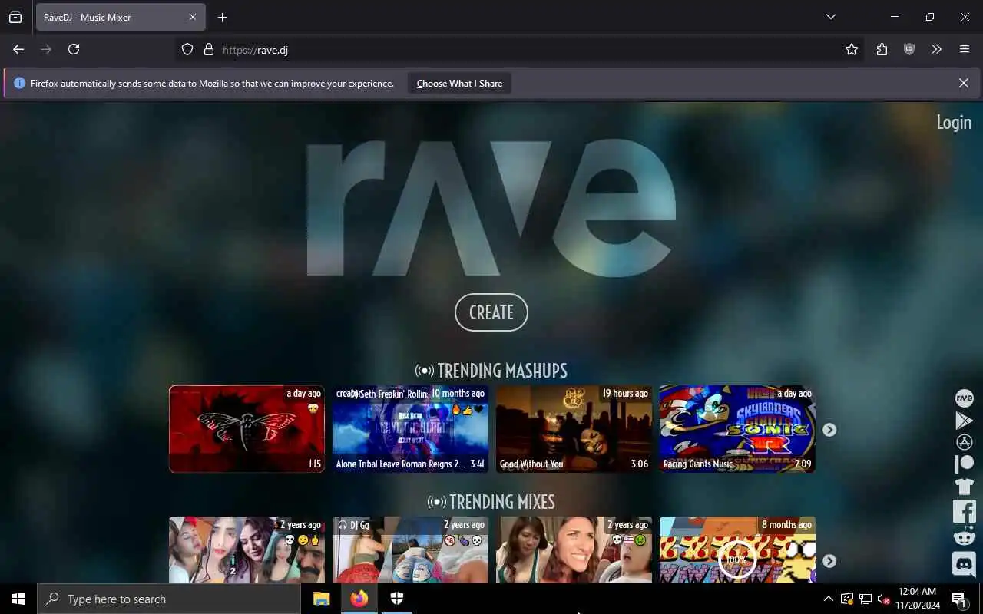The height and width of the screenshot is (614, 983).
Task: Open the muted volume tray icon
Action: [883, 599]
